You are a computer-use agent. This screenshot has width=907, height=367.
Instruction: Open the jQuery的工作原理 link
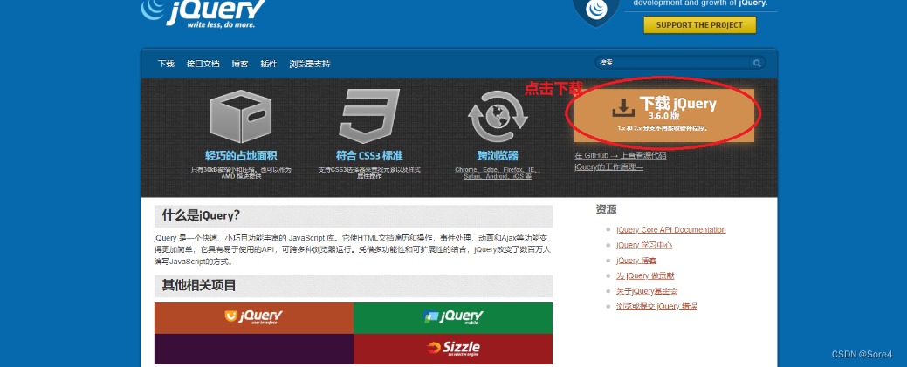pyautogui.click(x=608, y=167)
